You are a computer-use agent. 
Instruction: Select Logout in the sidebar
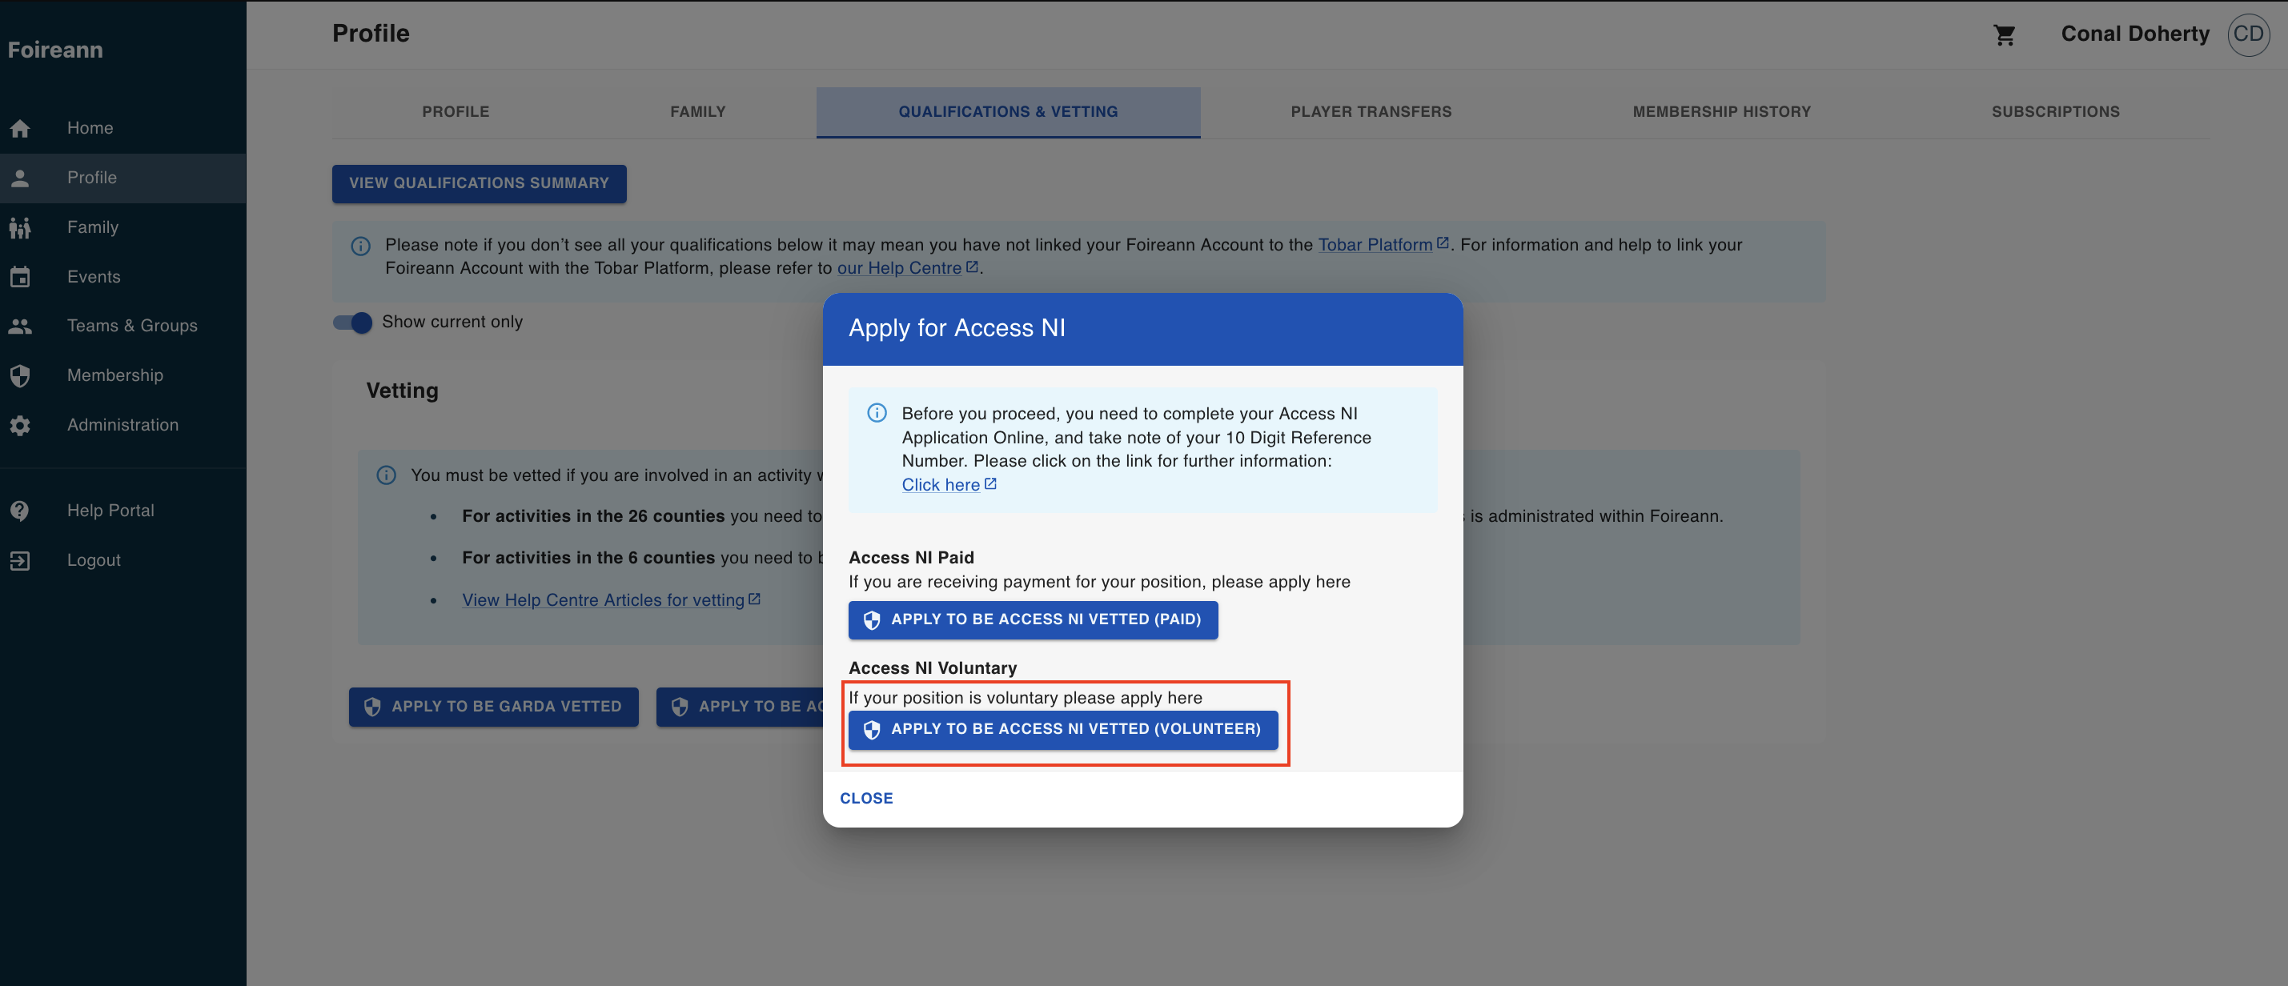122,560
